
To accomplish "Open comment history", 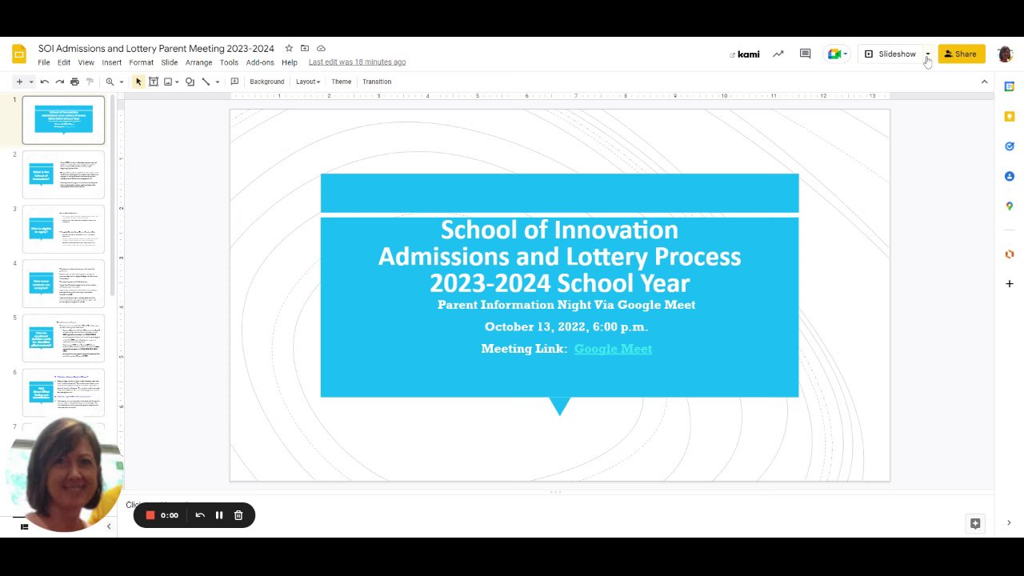I will tap(806, 54).
